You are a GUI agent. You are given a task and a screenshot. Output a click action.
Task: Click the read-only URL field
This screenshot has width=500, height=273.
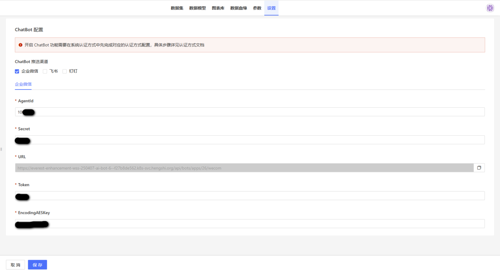(x=244, y=168)
